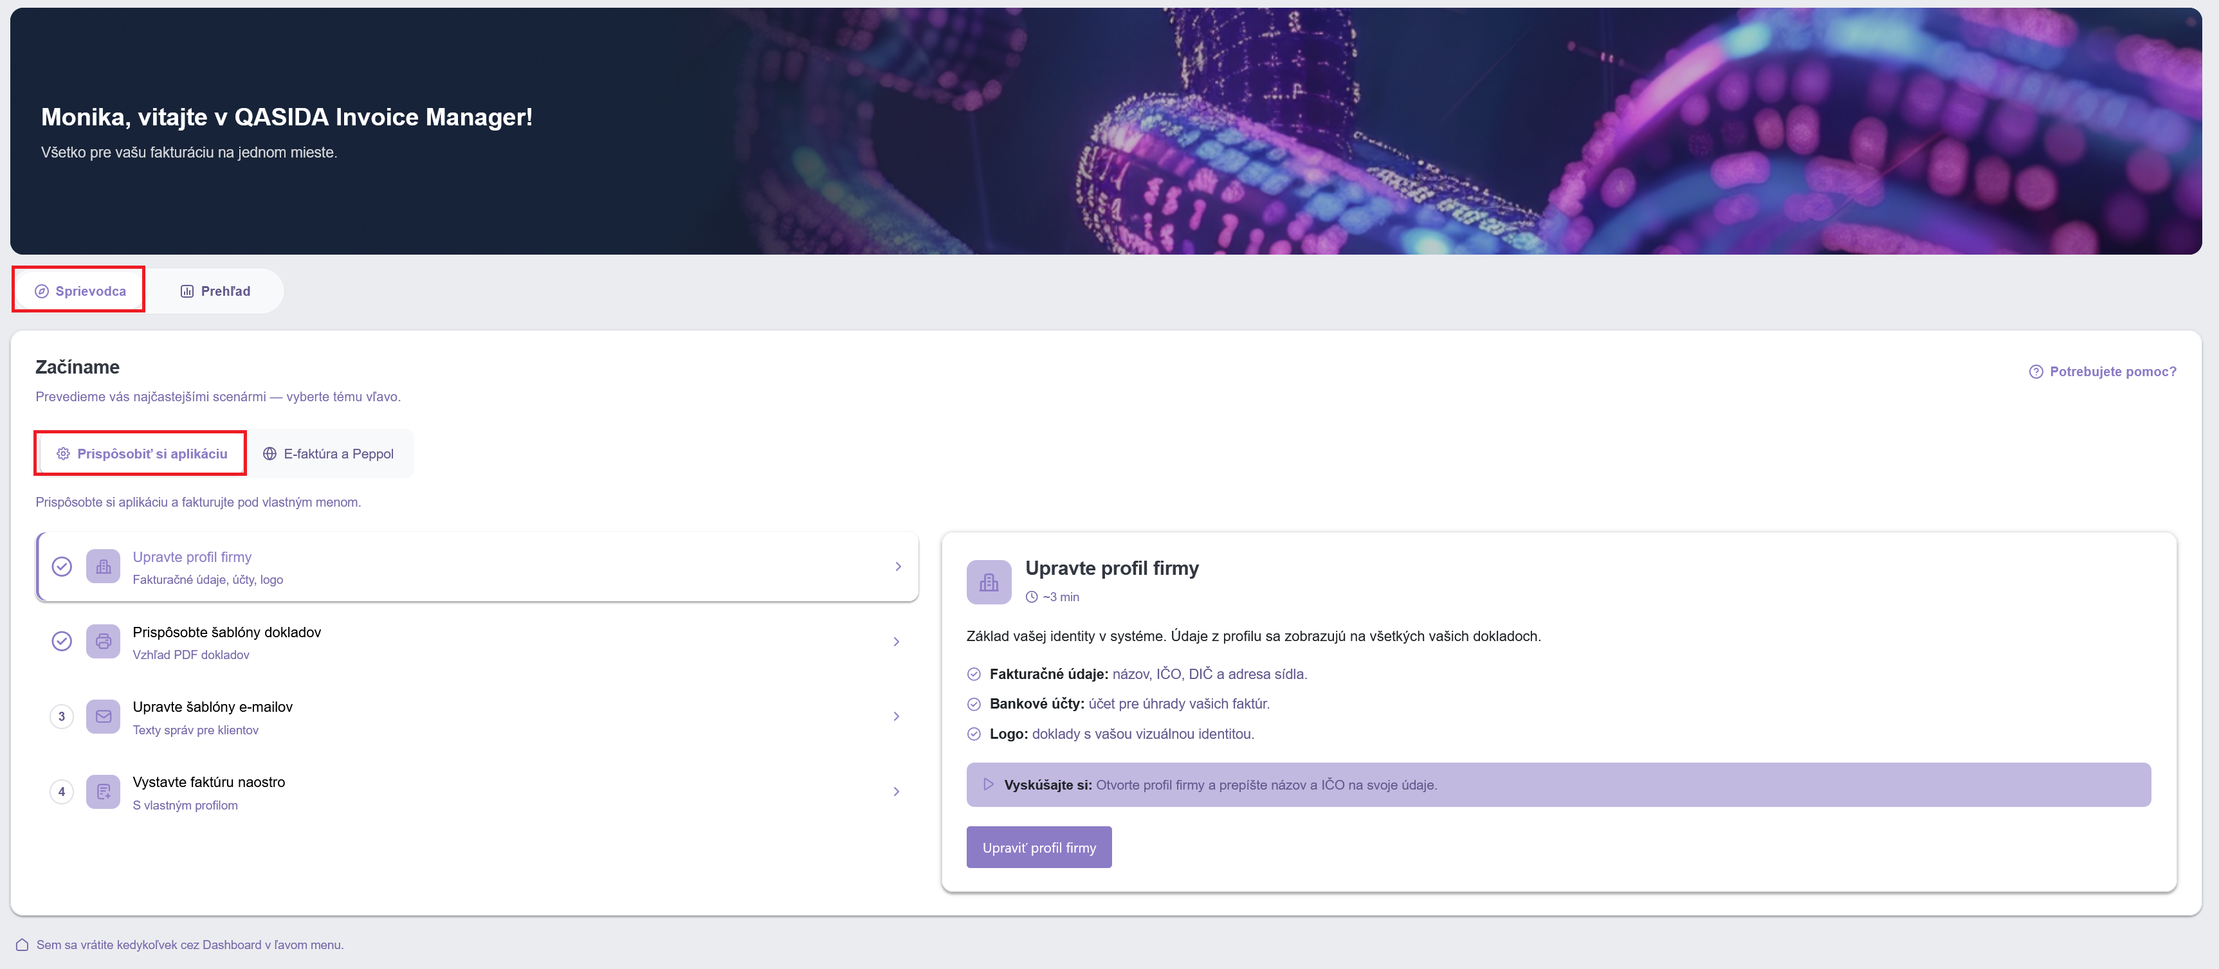Image resolution: width=2219 pixels, height=969 pixels.
Task: Click the envelope icon for Upravte šablóny e-mailov
Action: pyautogui.click(x=104, y=717)
